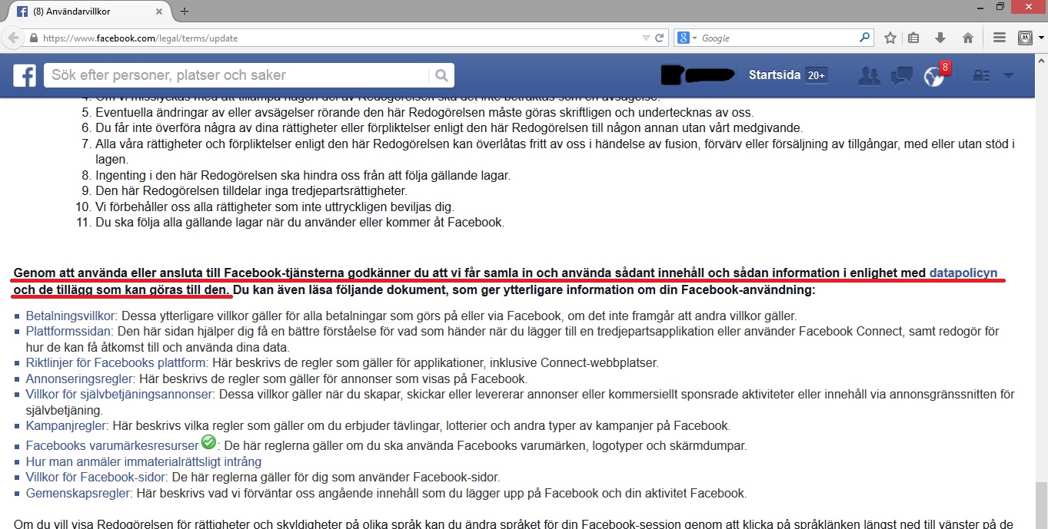The width and height of the screenshot is (1048, 529).
Task: Go to Startsida in Facebook header
Action: (x=775, y=75)
